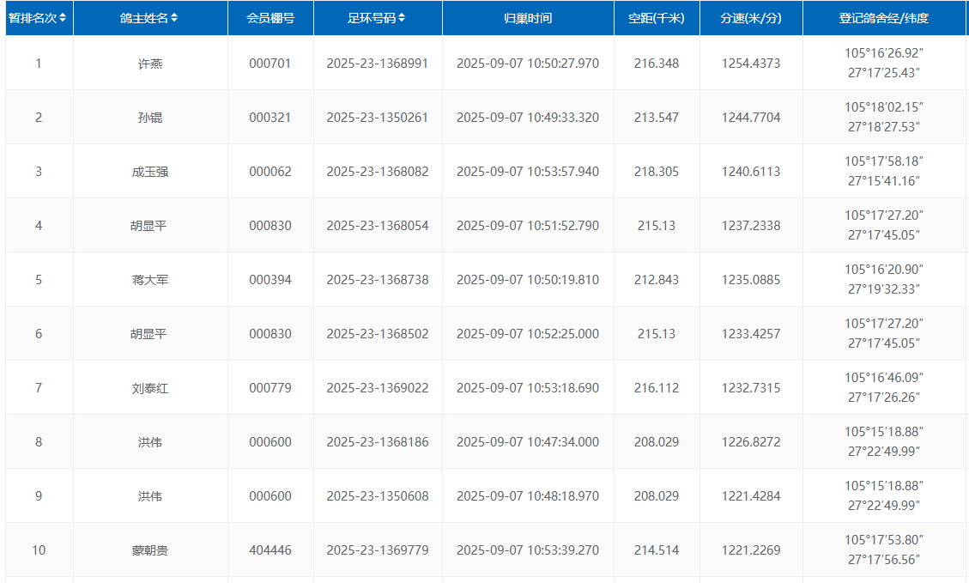This screenshot has height=583, width=969.
Task: Select the 登记鸽舍经/纬度 column header
Action: pos(884,18)
